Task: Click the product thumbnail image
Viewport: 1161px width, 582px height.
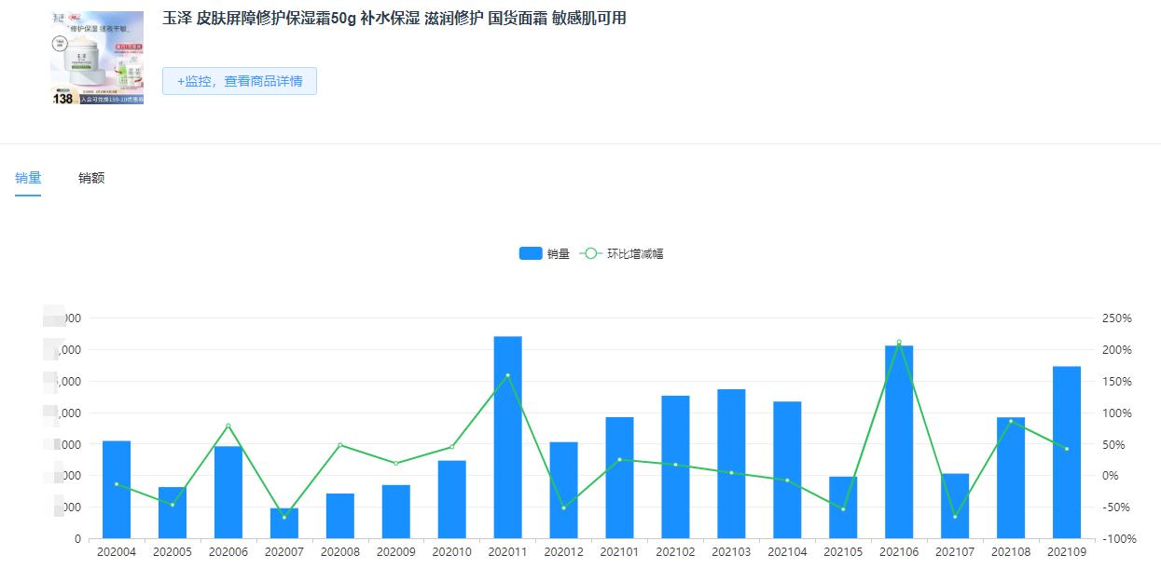Action: pyautogui.click(x=97, y=56)
